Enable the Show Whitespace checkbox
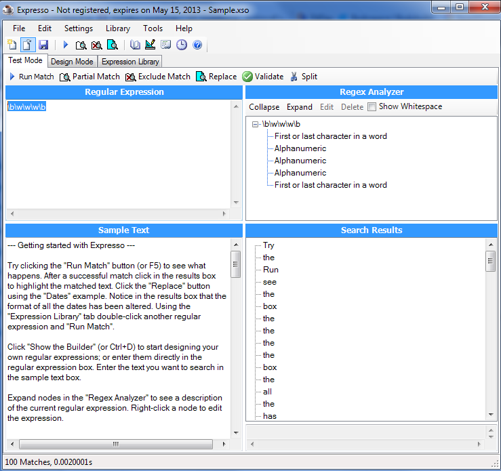The width and height of the screenshot is (501, 471). coord(372,107)
